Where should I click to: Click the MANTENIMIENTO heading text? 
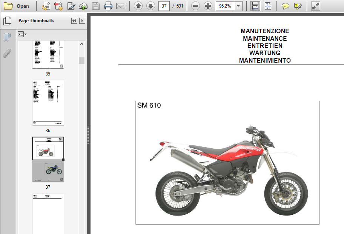pos(265,60)
